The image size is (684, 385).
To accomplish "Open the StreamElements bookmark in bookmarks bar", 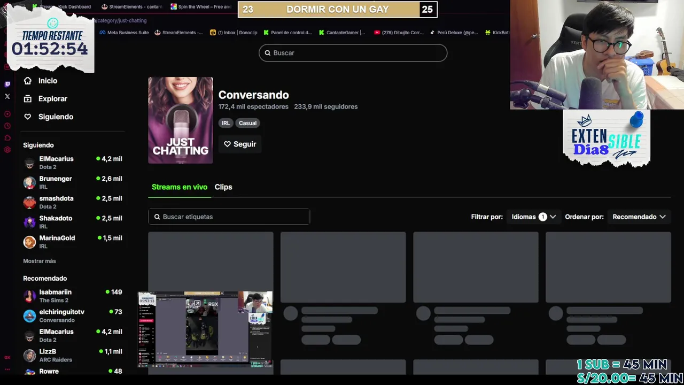I will pos(178,33).
